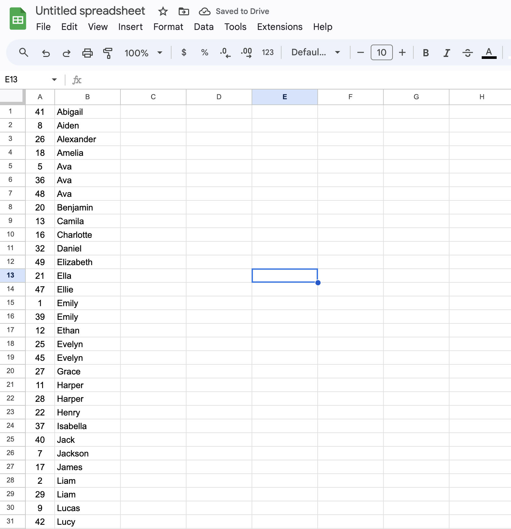Viewport: 511px width, 529px height.
Task: Decrease decimal places
Action: (x=225, y=52)
